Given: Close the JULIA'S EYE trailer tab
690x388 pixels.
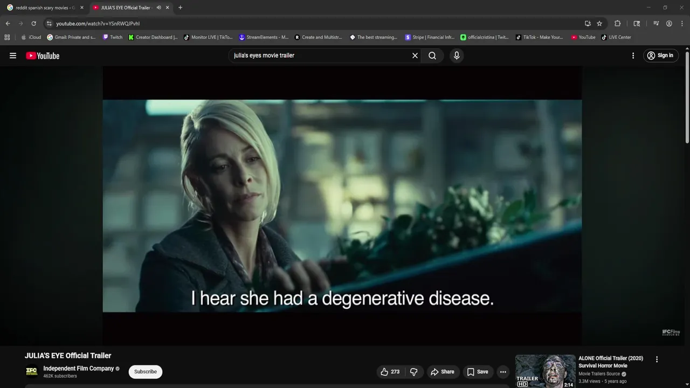Looking at the screenshot, I should click(167, 8).
